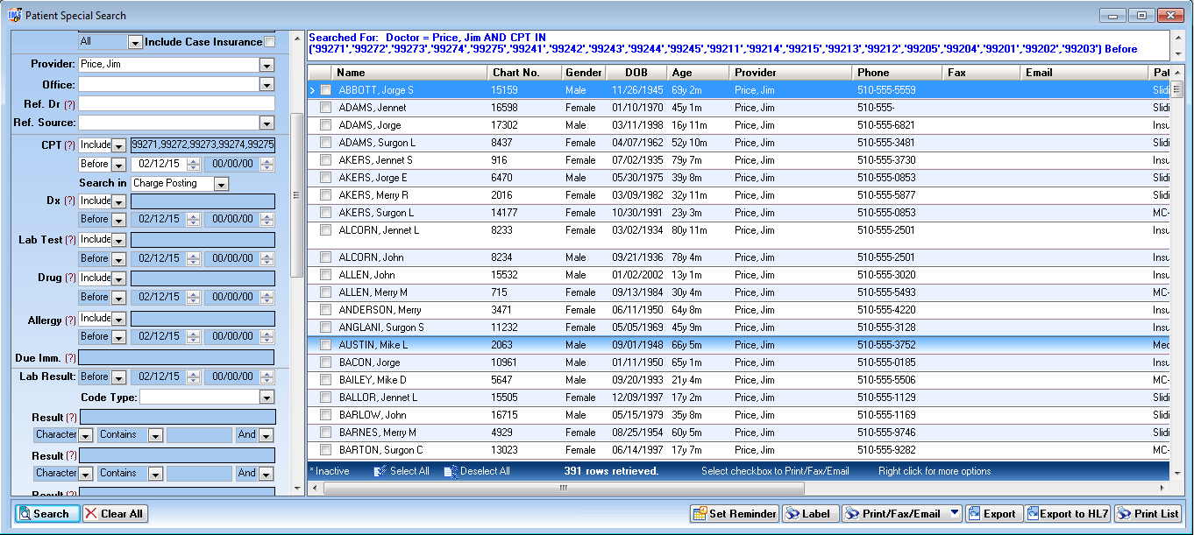The width and height of the screenshot is (1194, 535).
Task: Click the (?) help mark beside CPT
Action: pos(70,145)
